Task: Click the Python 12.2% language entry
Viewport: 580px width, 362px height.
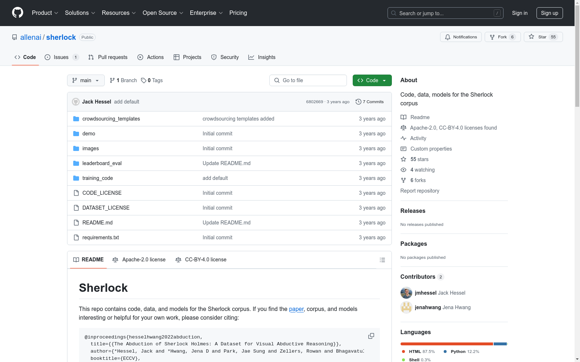Action: click(x=461, y=352)
